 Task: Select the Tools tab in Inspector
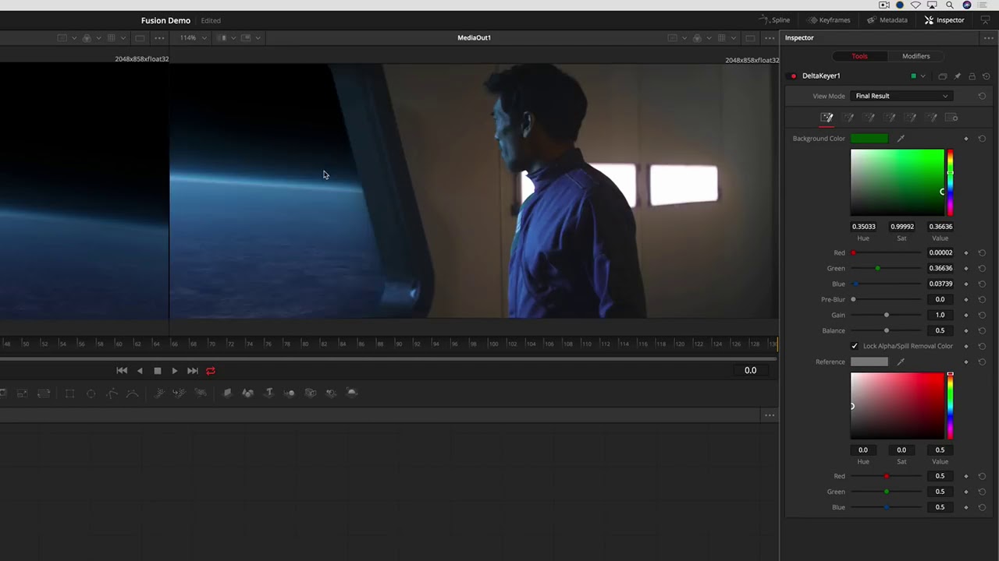(859, 56)
